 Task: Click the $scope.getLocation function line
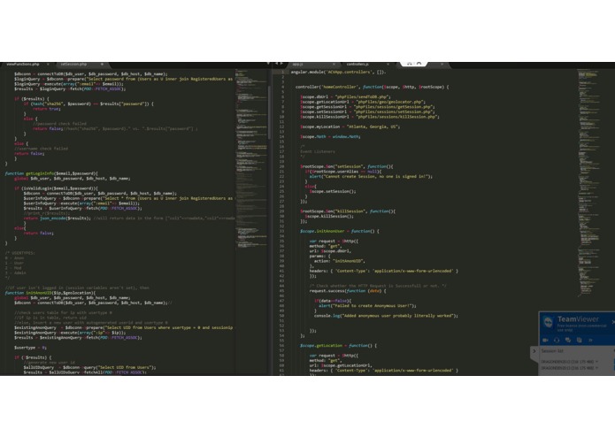tap(338, 346)
